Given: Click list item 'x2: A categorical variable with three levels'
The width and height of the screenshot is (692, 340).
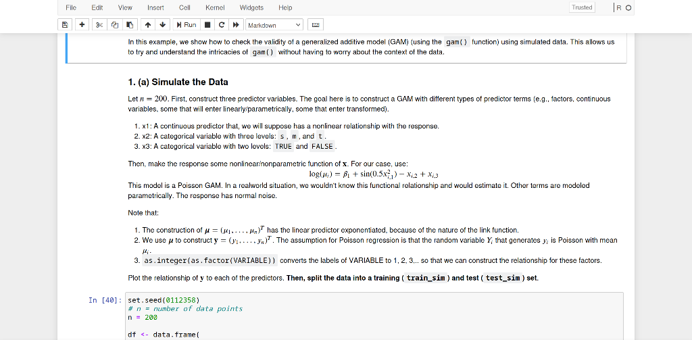Looking at the screenshot, I should [234, 136].
